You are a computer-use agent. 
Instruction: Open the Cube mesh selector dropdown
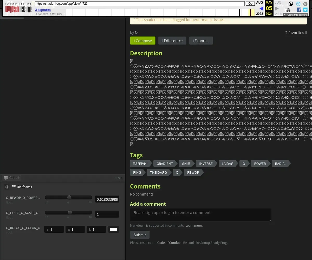pyautogui.click(x=12, y=178)
